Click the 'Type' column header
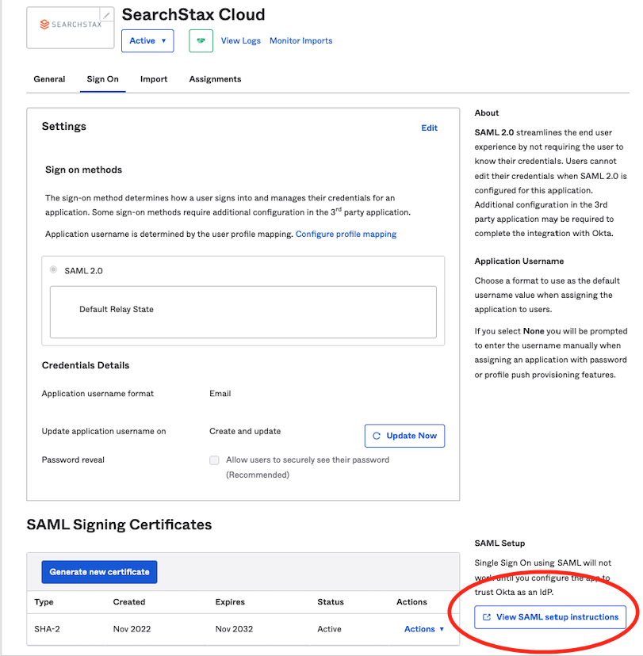 pyautogui.click(x=44, y=602)
